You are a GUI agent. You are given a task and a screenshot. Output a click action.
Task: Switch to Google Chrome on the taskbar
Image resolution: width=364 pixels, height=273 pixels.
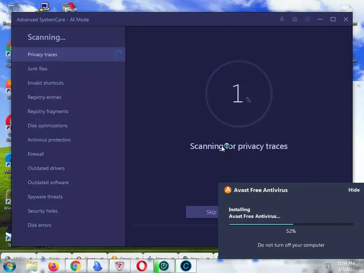pyautogui.click(x=75, y=266)
